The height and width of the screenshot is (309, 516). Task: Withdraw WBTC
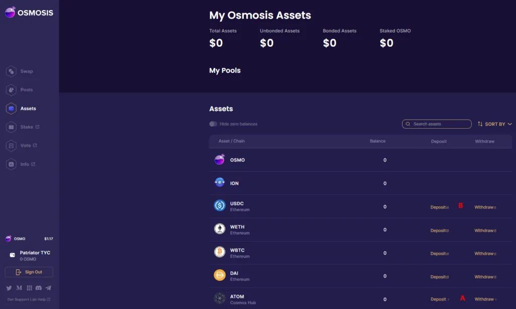[x=485, y=254]
